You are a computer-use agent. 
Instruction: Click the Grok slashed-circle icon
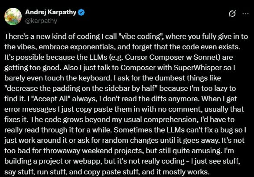tap(232, 13)
